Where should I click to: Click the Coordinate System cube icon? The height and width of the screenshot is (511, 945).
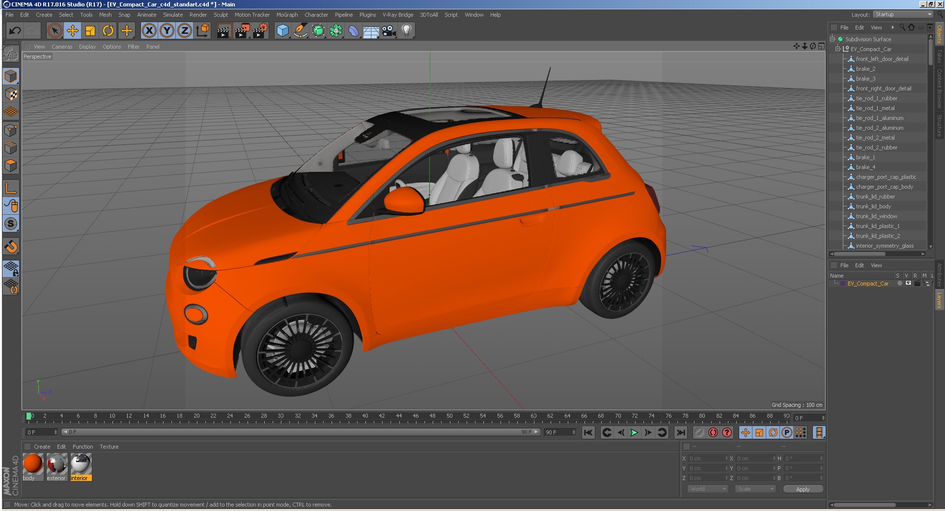202,31
